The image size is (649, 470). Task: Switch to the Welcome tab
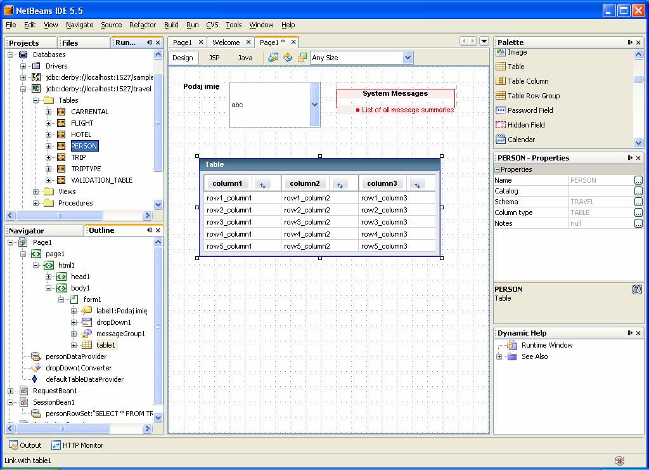click(226, 42)
